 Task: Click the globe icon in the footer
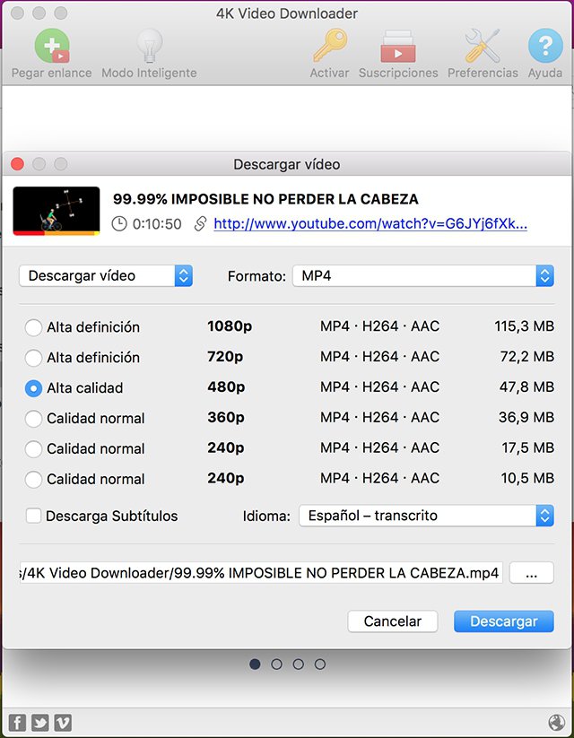tap(557, 722)
